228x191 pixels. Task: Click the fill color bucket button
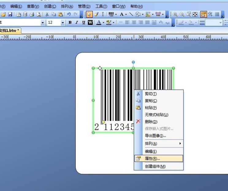tap(191, 22)
